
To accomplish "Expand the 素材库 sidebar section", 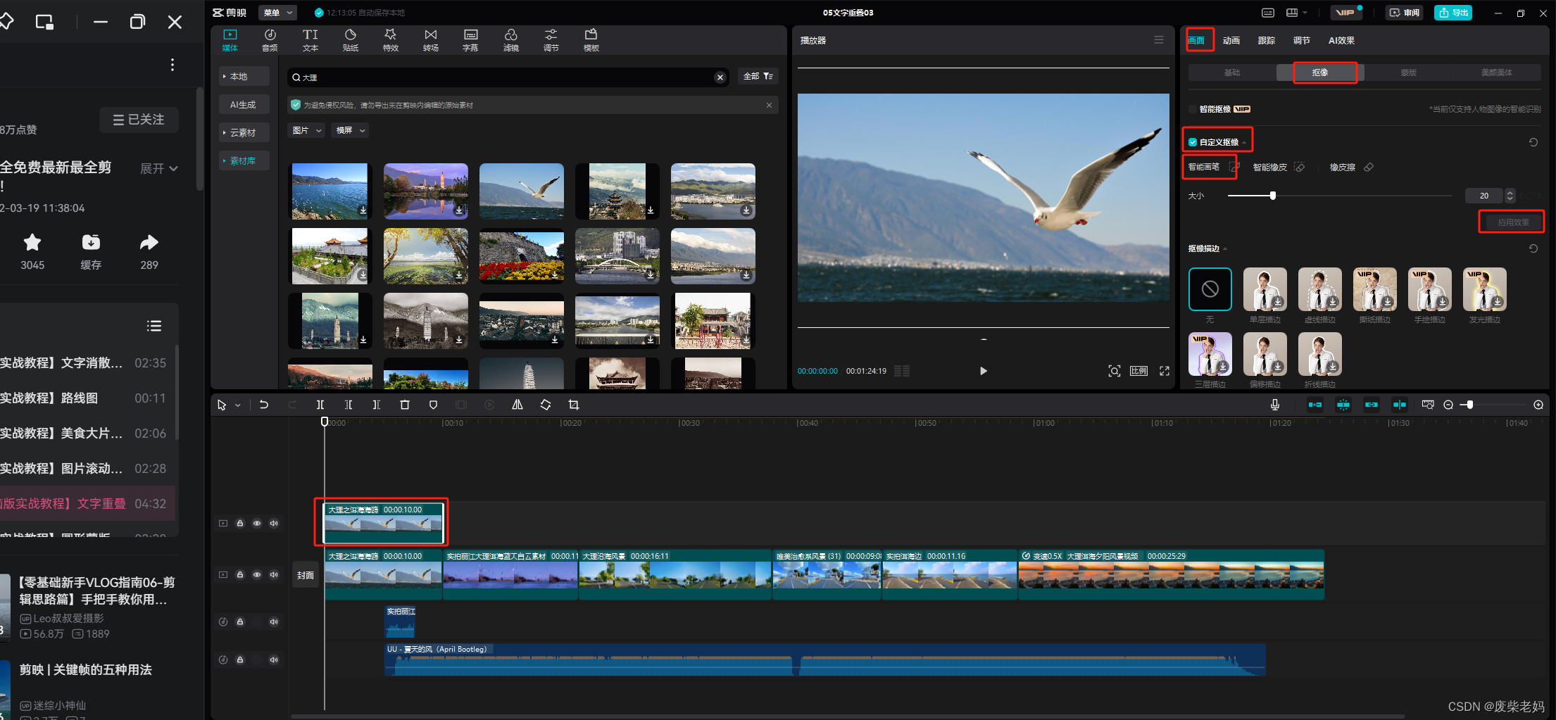I will point(244,160).
